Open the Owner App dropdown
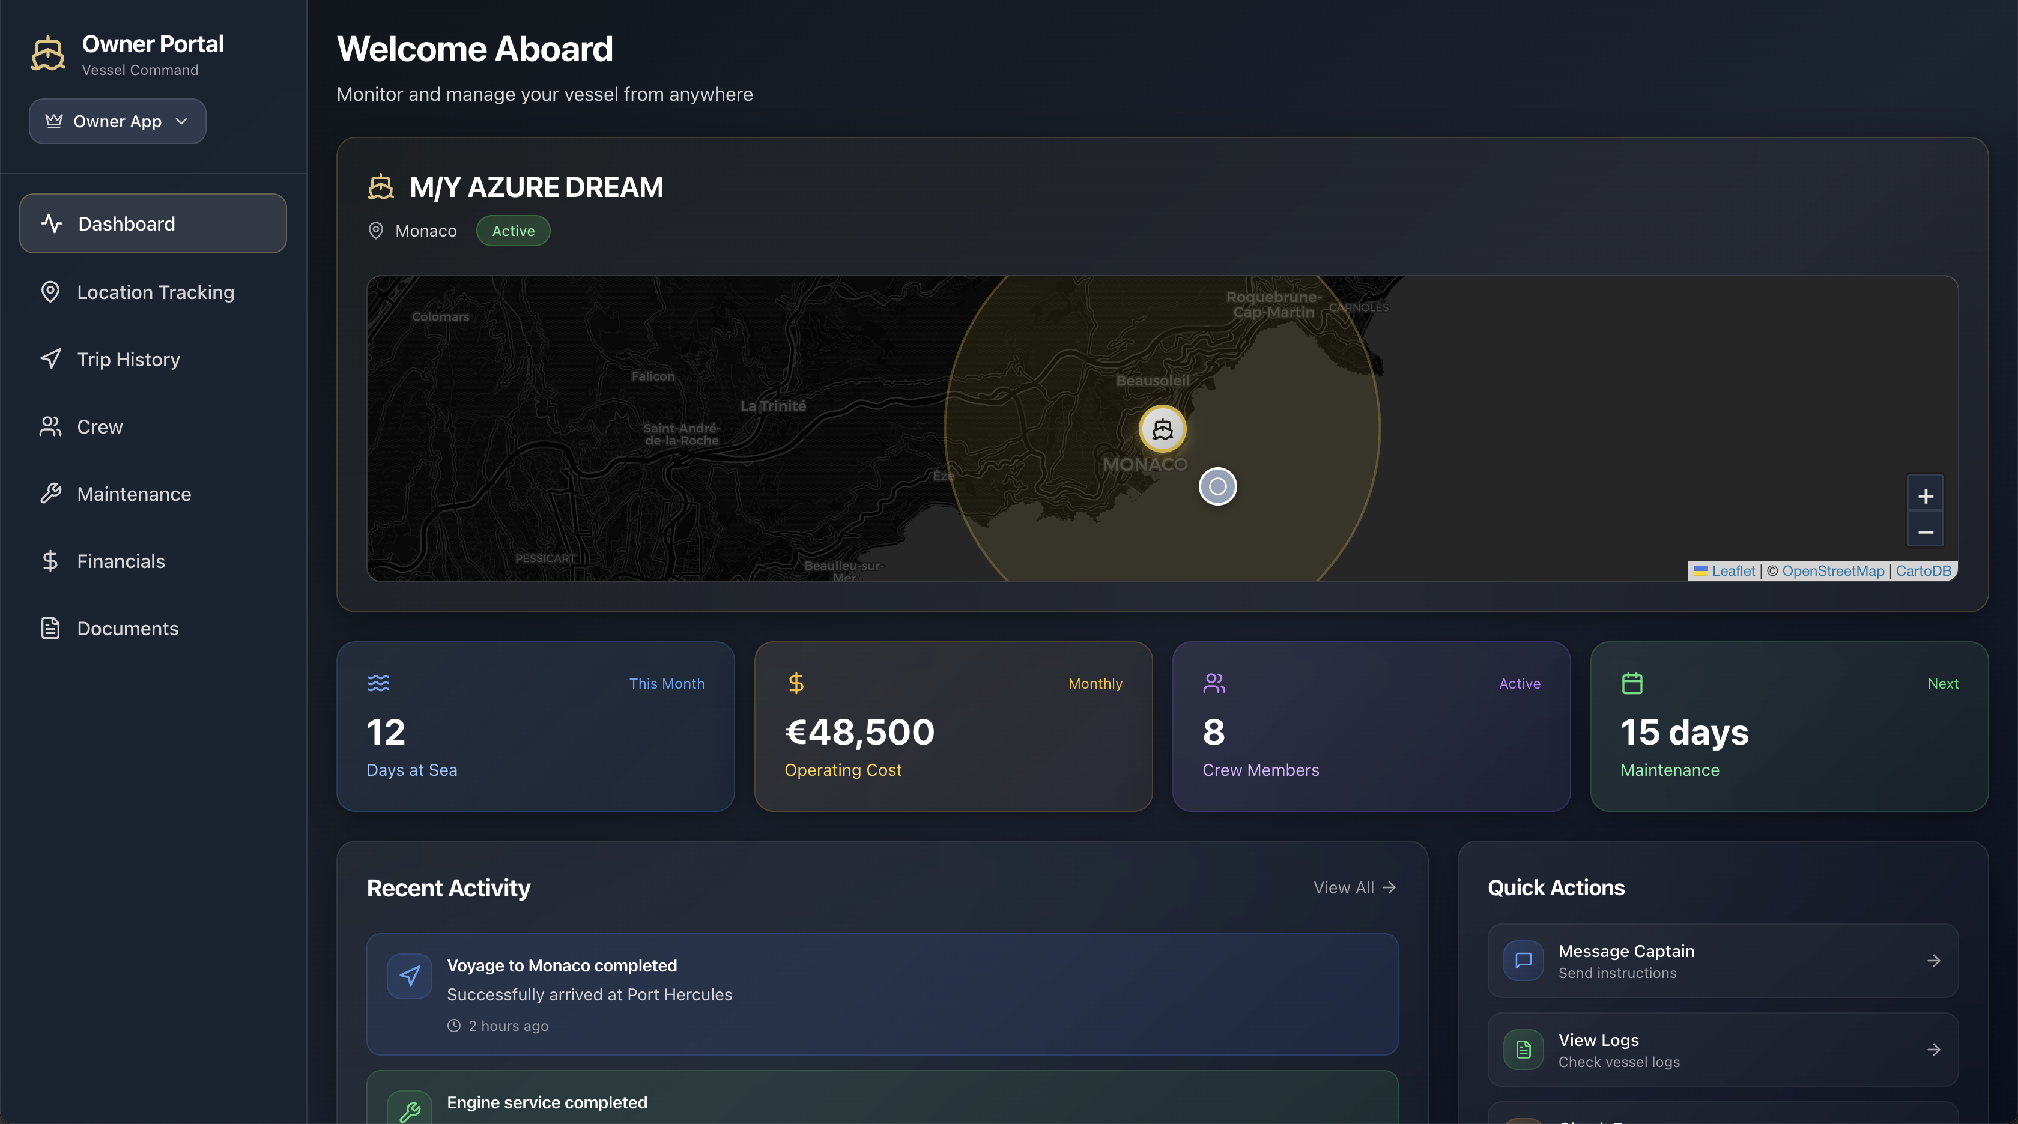Screen dimensions: 2018x1124 click(118, 121)
